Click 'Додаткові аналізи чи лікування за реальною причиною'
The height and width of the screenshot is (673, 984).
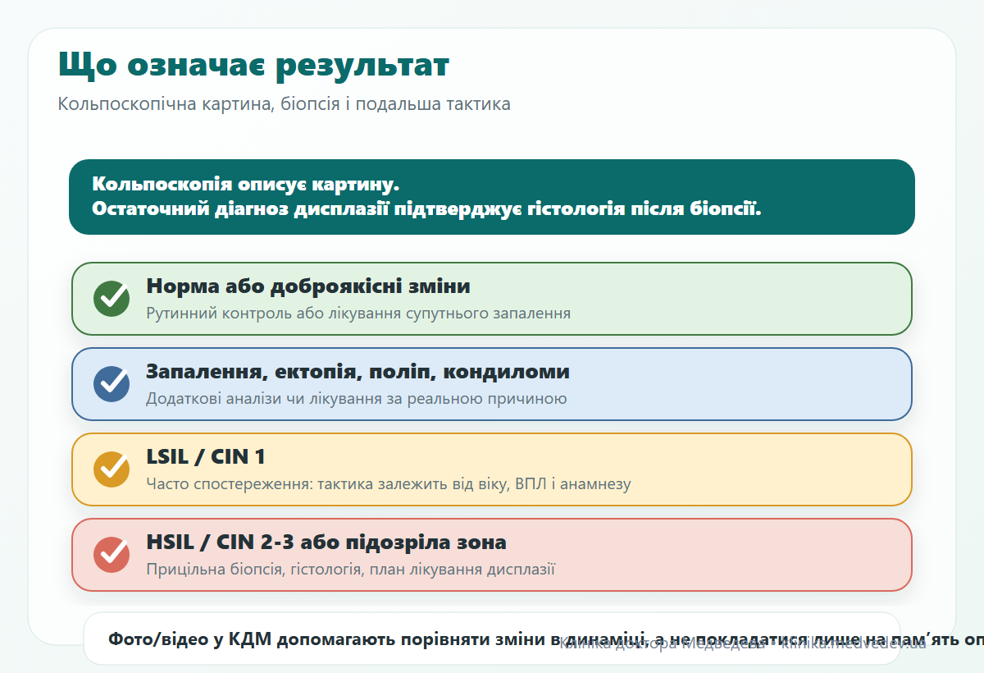pyautogui.click(x=357, y=399)
